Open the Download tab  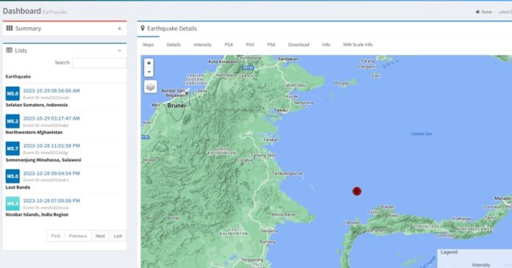click(x=299, y=45)
